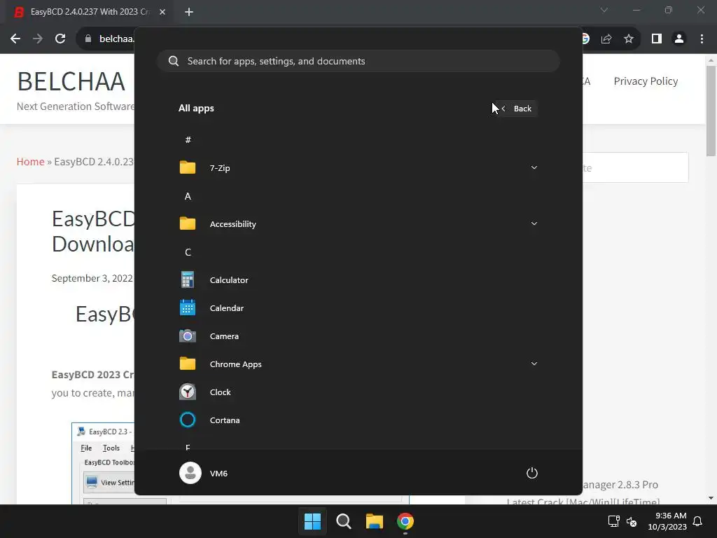717x538 pixels.
Task: Click the Calendar app label
Action: 227,308
